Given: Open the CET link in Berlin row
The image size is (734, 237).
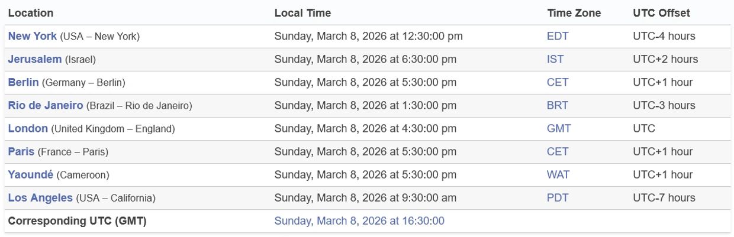Looking at the screenshot, I should pyautogui.click(x=558, y=82).
